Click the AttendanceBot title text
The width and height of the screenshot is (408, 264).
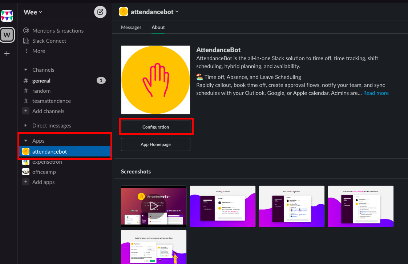218,50
